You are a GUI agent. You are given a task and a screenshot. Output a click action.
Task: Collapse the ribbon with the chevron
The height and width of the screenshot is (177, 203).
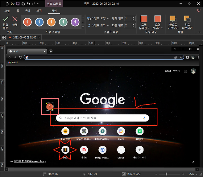[199, 32]
